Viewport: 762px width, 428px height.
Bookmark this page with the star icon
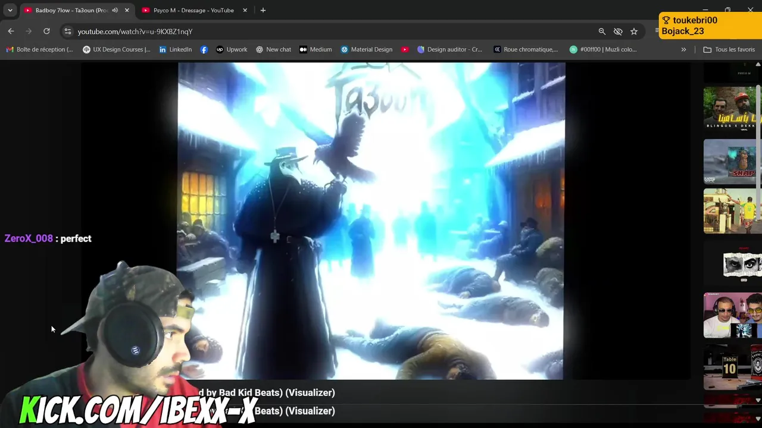(x=634, y=32)
